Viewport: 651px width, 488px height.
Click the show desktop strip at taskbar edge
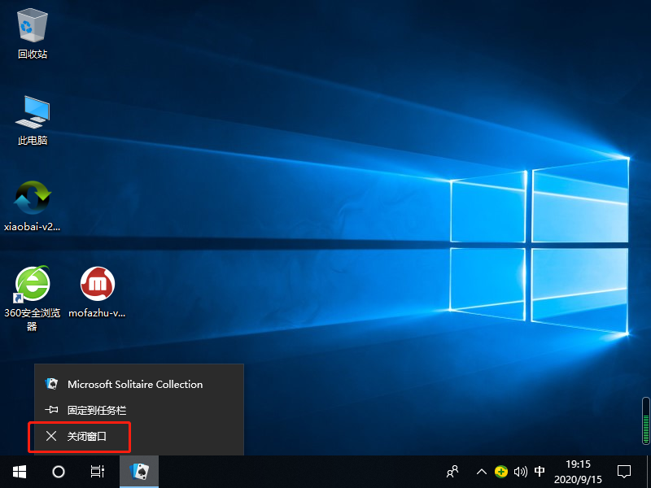pyautogui.click(x=649, y=472)
